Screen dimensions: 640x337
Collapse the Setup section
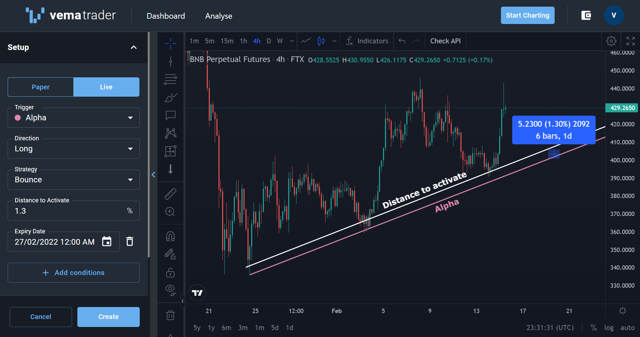(x=134, y=47)
